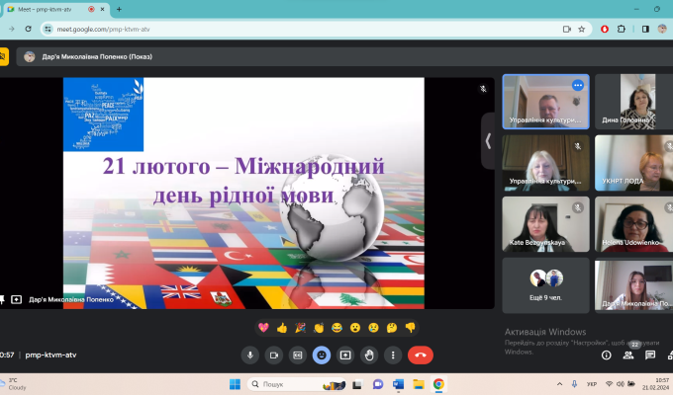The image size is (673, 395).
Task: Open the three-dot more options menu
Action: [393, 355]
